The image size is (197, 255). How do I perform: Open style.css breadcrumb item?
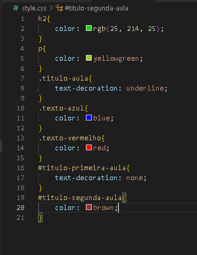(34, 8)
